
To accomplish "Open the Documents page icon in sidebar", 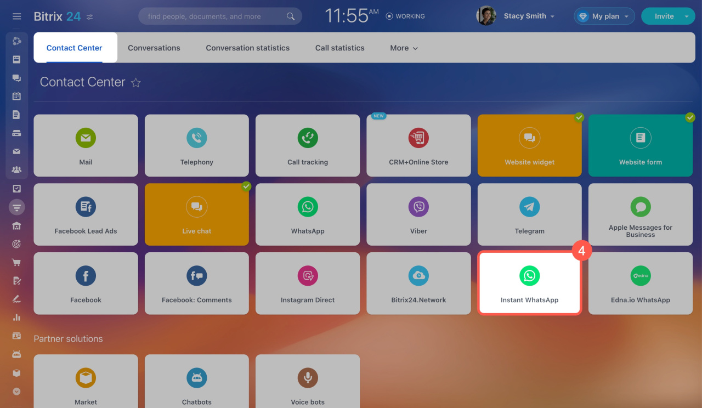I will 16,115.
